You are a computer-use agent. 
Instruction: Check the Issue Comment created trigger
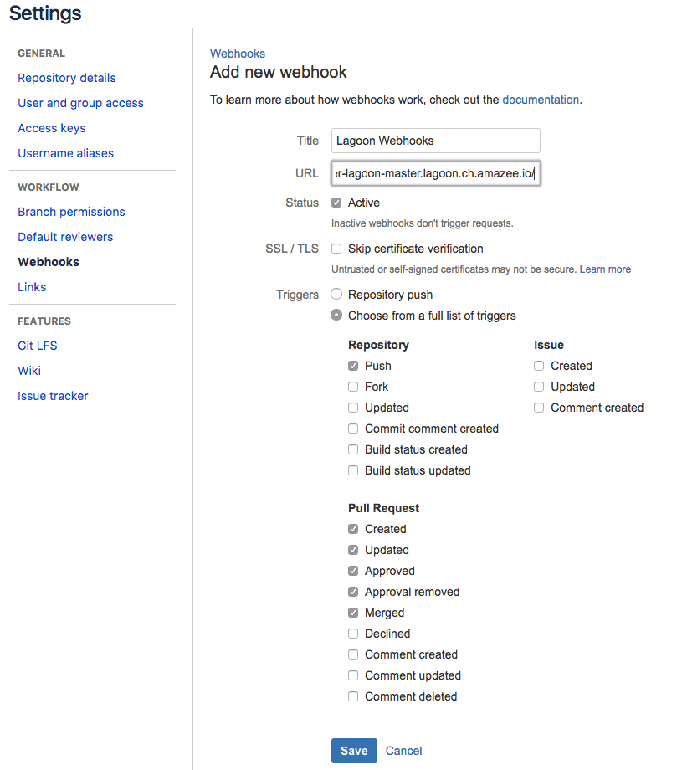pyautogui.click(x=539, y=408)
